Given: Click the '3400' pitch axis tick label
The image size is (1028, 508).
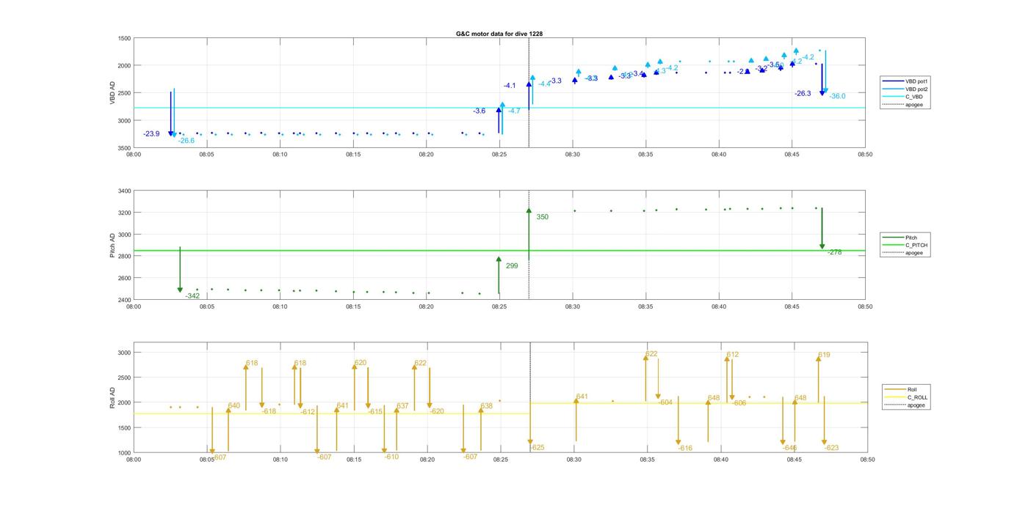Looking at the screenshot, I should [124, 191].
